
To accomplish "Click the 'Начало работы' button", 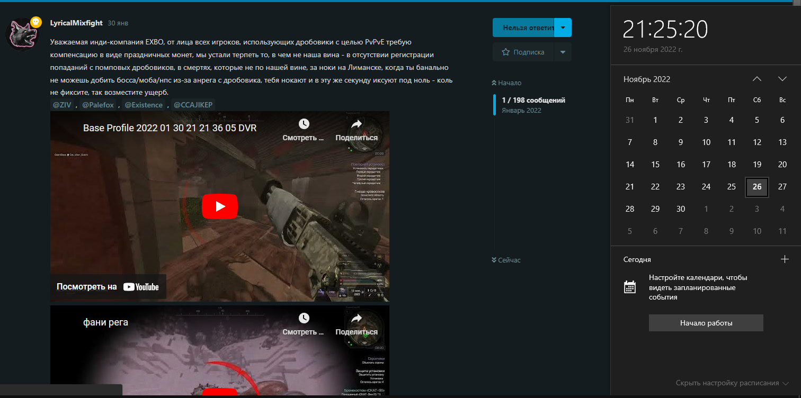I will click(706, 323).
